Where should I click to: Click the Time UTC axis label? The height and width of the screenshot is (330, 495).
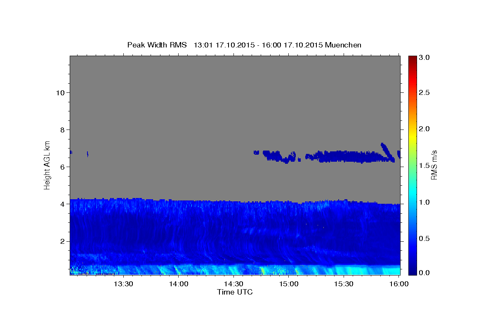(x=235, y=292)
